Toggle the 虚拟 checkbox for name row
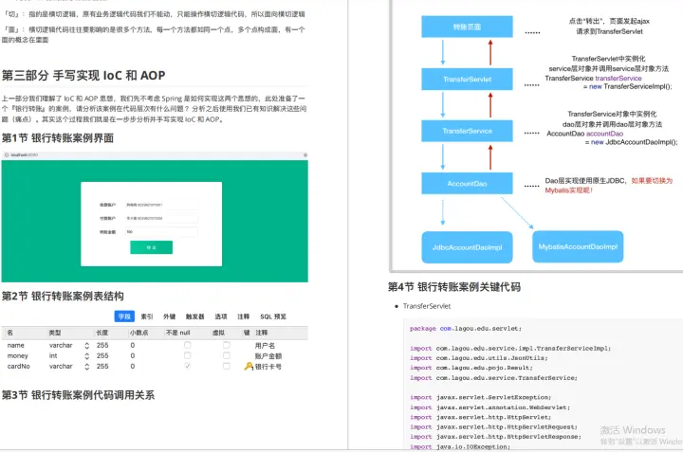This screenshot has height=452, width=683. tap(226, 346)
